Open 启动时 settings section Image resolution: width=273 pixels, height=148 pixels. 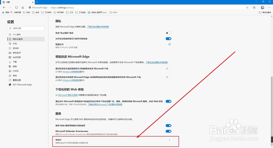pyautogui.click(x=26, y=48)
